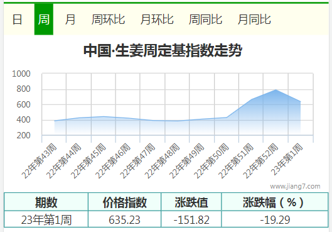Click x-axis label 22年第51周
This screenshot has height=232, width=332.
click(x=236, y=161)
